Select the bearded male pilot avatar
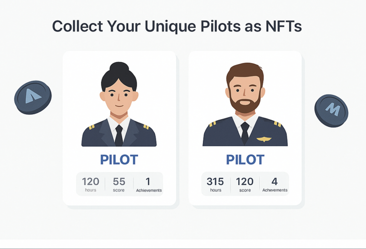 (245, 104)
